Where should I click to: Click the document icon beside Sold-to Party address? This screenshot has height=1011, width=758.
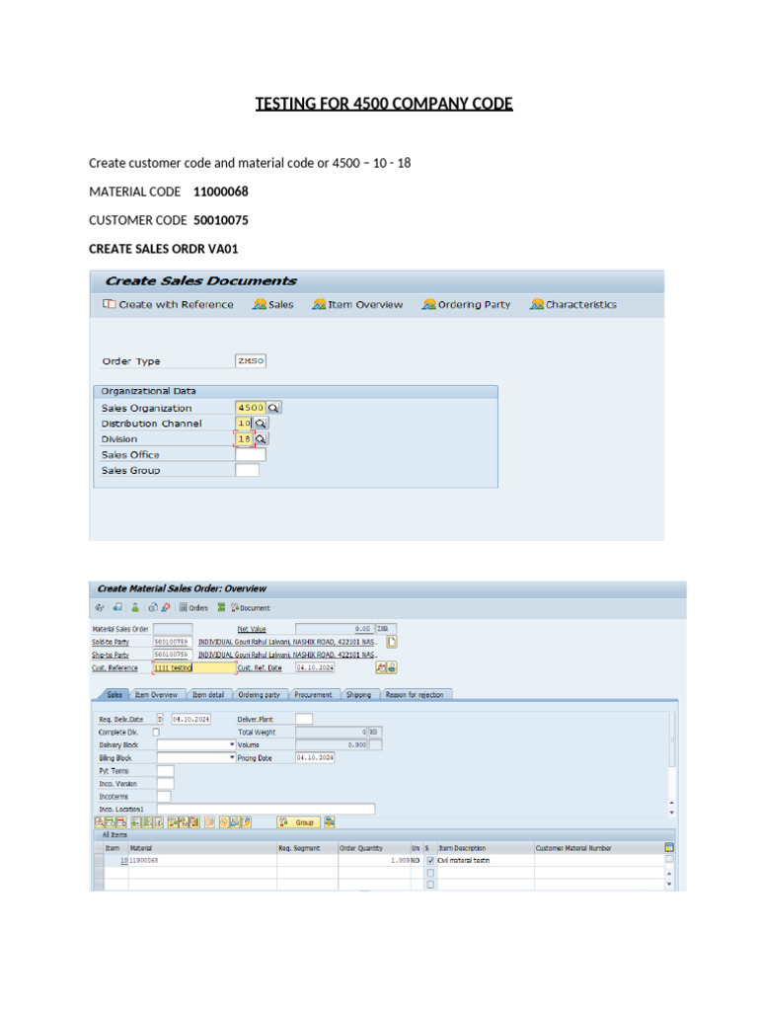391,642
